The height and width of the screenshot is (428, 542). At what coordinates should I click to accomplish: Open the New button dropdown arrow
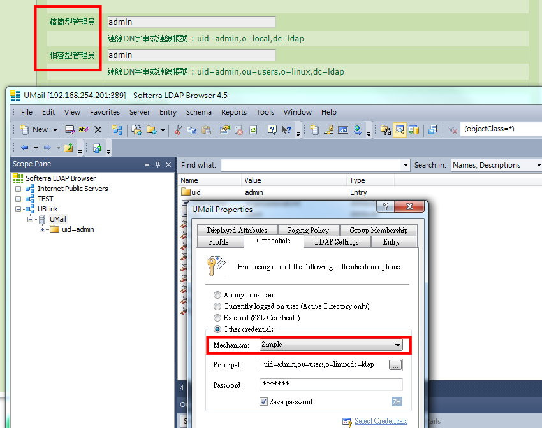(55, 130)
